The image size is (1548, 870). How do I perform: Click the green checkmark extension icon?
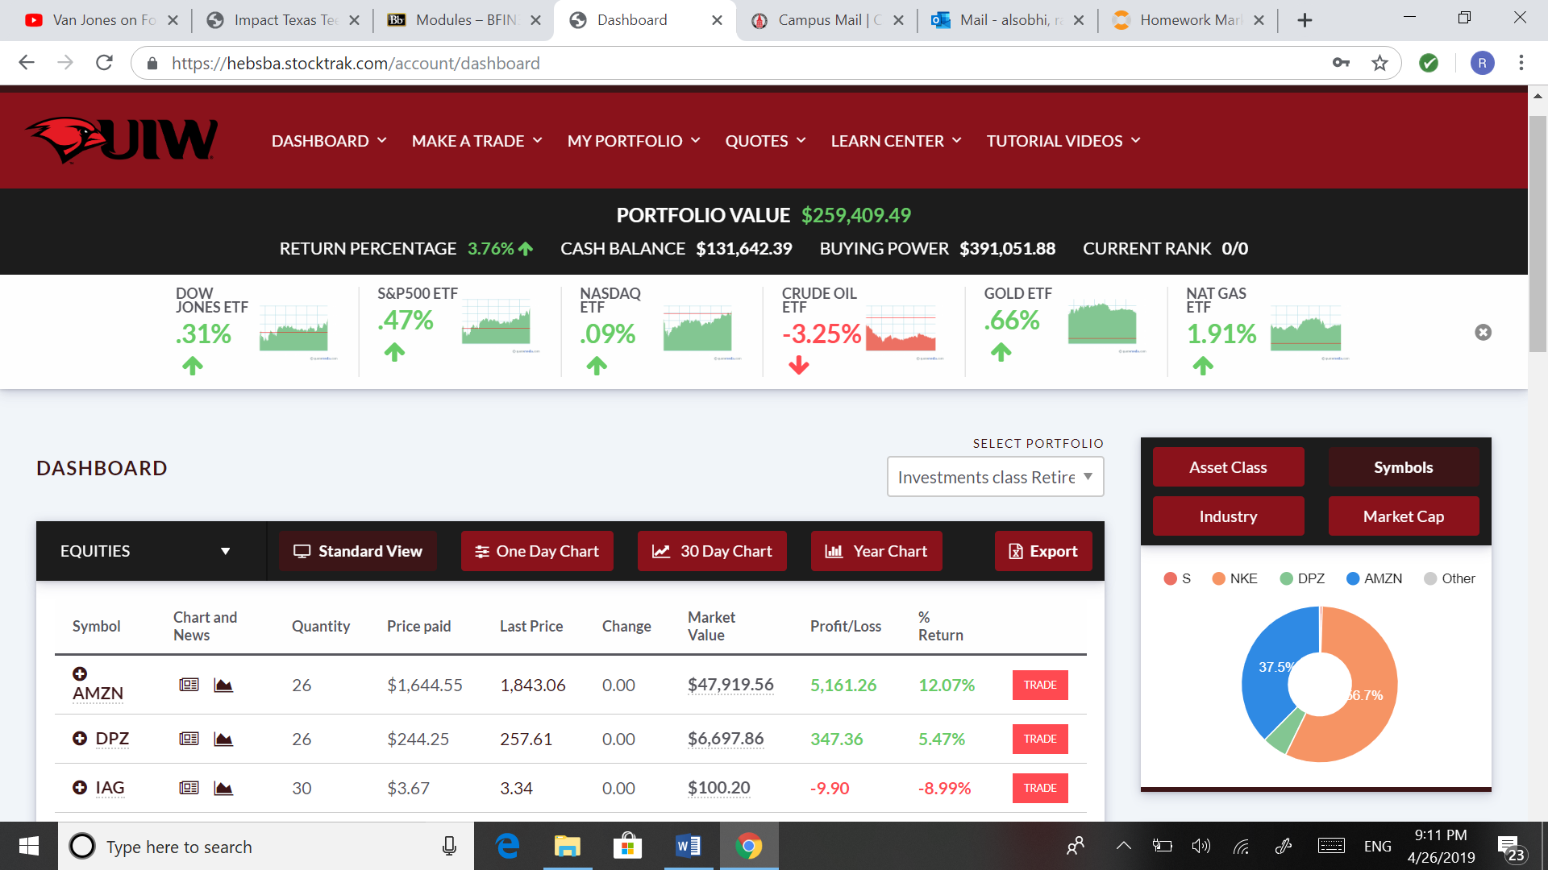pyautogui.click(x=1429, y=63)
